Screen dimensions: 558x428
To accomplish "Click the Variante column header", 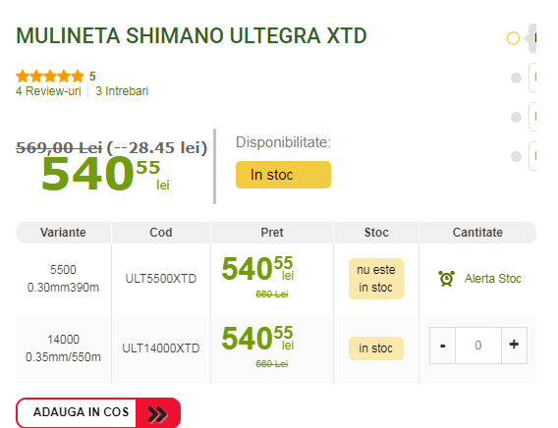I will 63,233.
